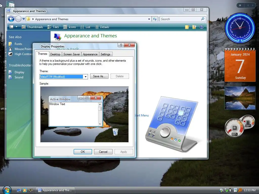
Task: Click the orange magnifier tray icon
Action: pyautogui.click(x=240, y=190)
